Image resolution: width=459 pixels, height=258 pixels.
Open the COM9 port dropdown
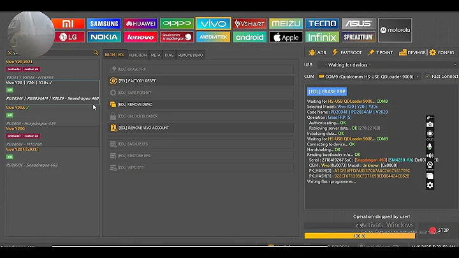(x=369, y=77)
